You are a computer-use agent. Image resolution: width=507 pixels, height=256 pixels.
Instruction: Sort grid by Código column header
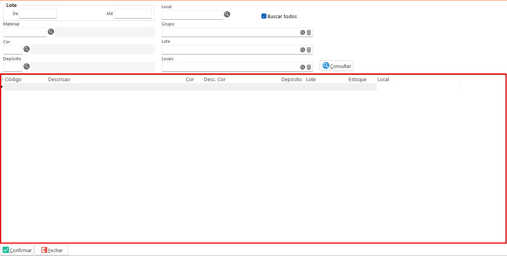[x=13, y=79]
